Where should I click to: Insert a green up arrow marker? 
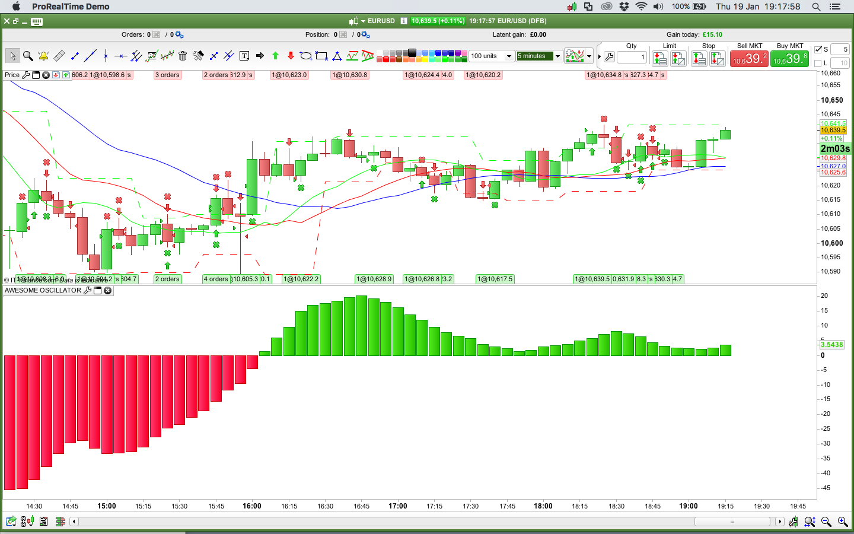click(275, 56)
